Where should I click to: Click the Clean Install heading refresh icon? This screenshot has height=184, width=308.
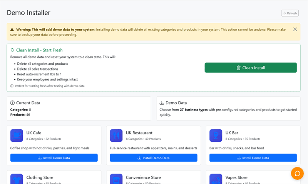pos(12,50)
